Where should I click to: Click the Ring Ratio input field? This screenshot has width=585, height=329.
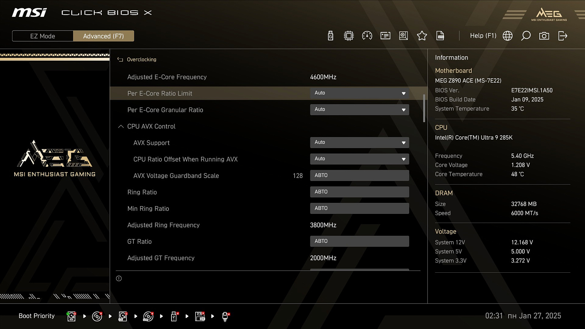(x=359, y=192)
